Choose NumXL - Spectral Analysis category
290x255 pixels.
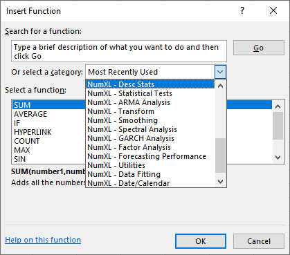pyautogui.click(x=151, y=129)
